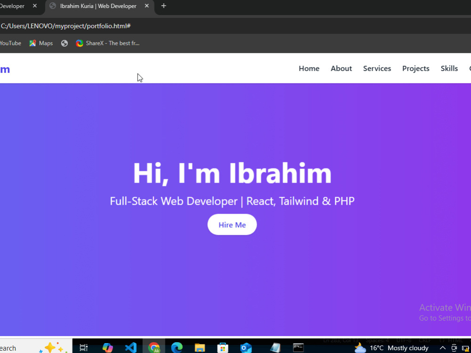Expand the hidden system tray icons chevron

pyautogui.click(x=443, y=348)
